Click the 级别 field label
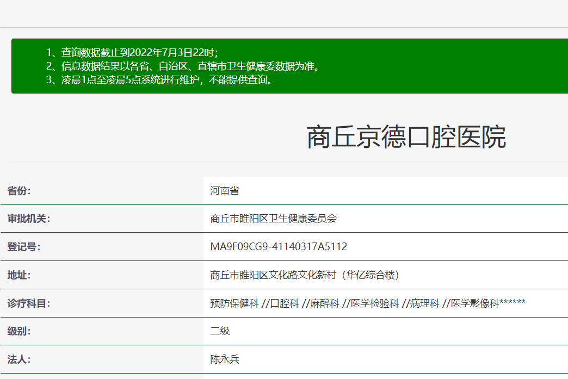This screenshot has width=568, height=379. 19,331
